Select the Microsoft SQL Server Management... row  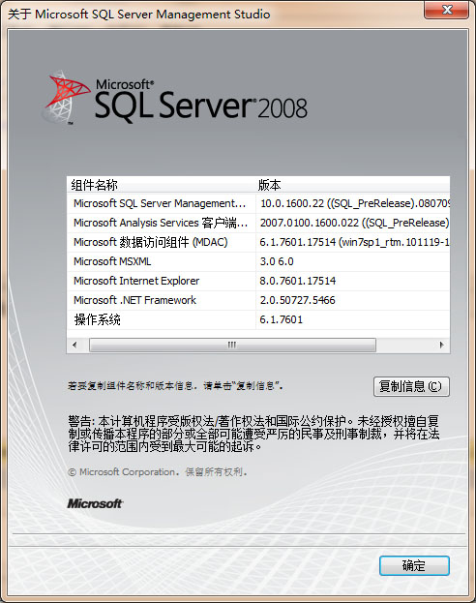pyautogui.click(x=258, y=203)
